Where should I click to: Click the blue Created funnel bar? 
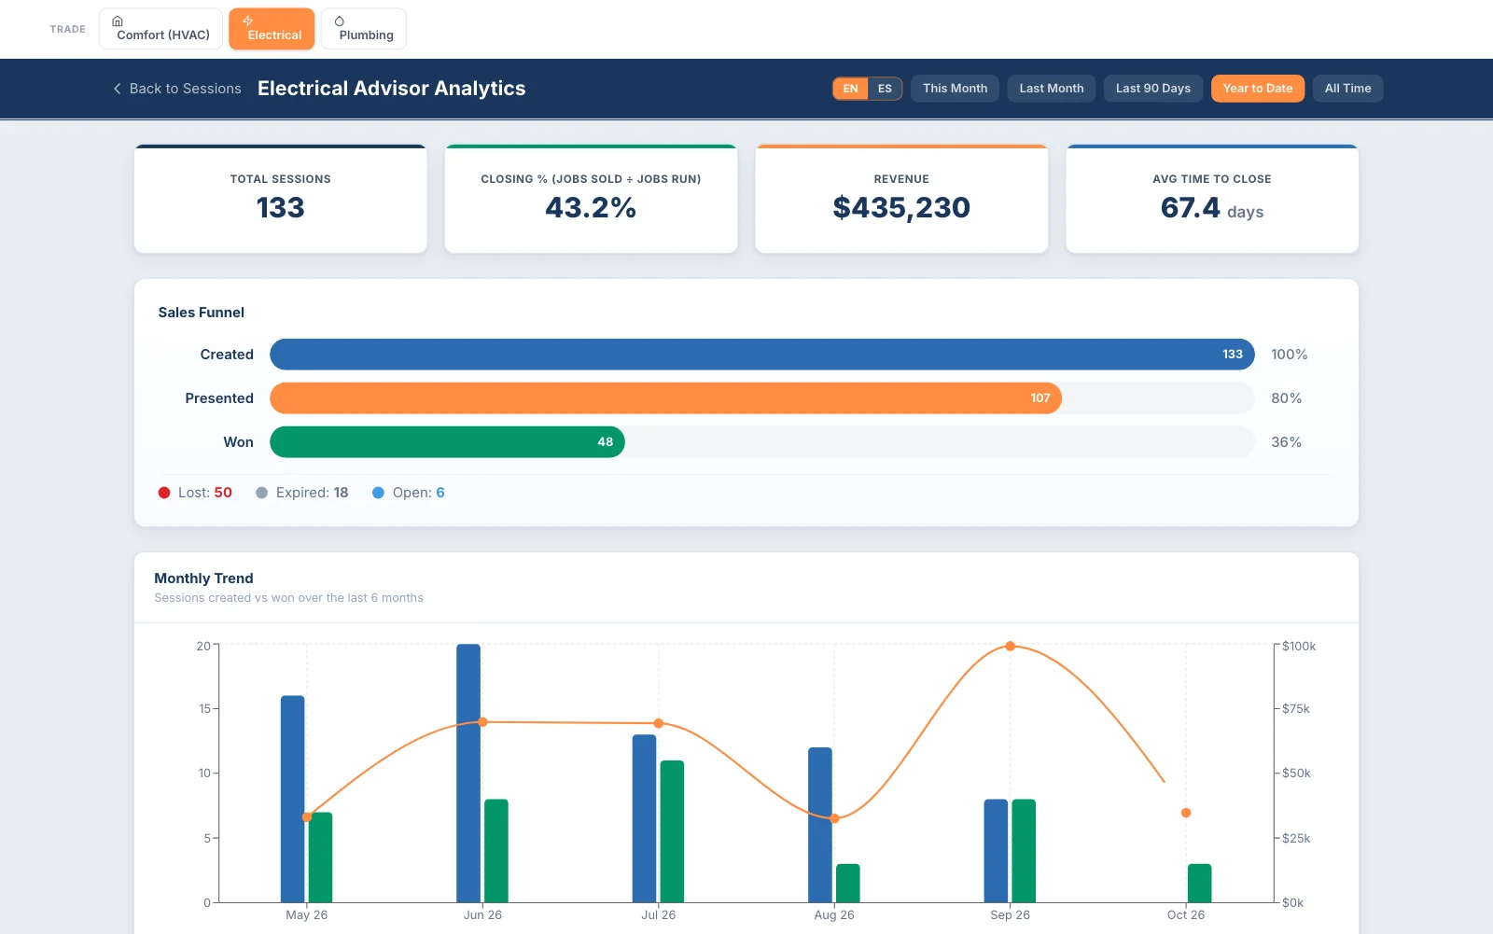tap(762, 355)
